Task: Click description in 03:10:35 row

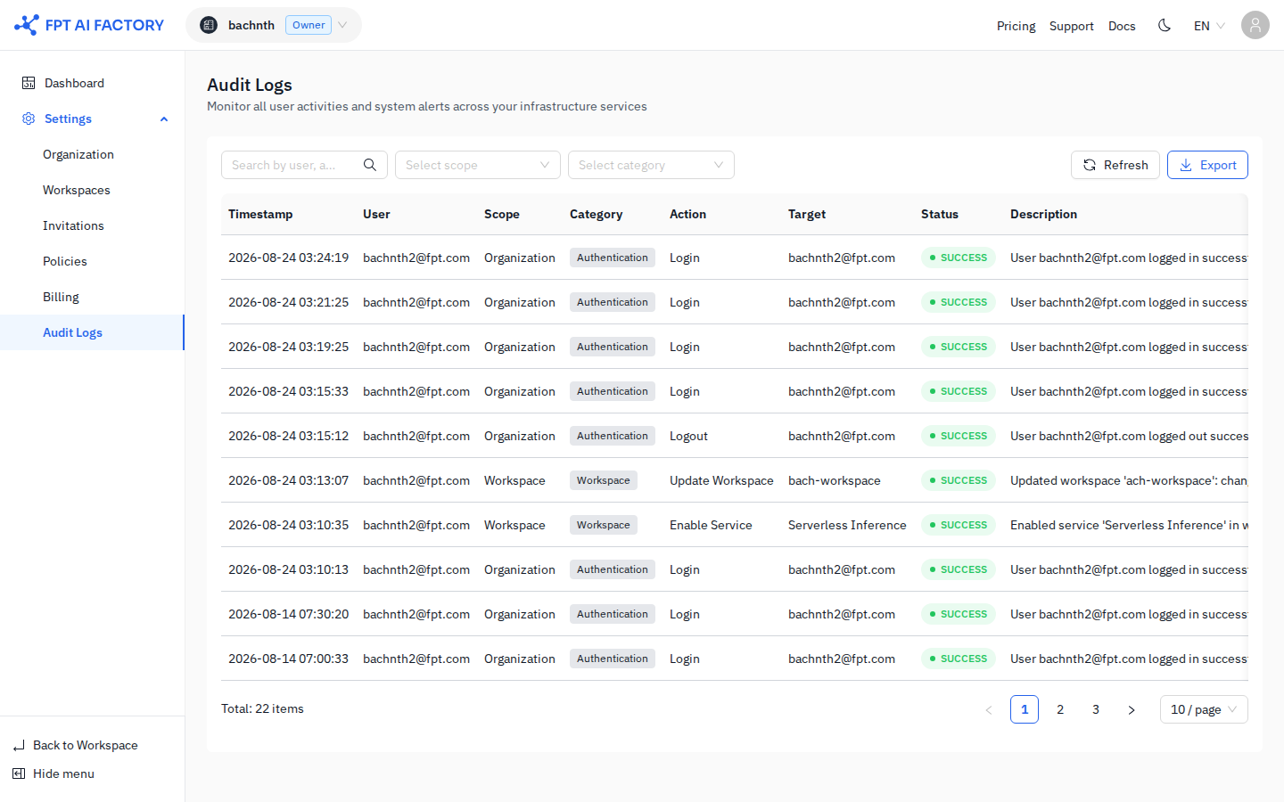Action: tap(1129, 525)
